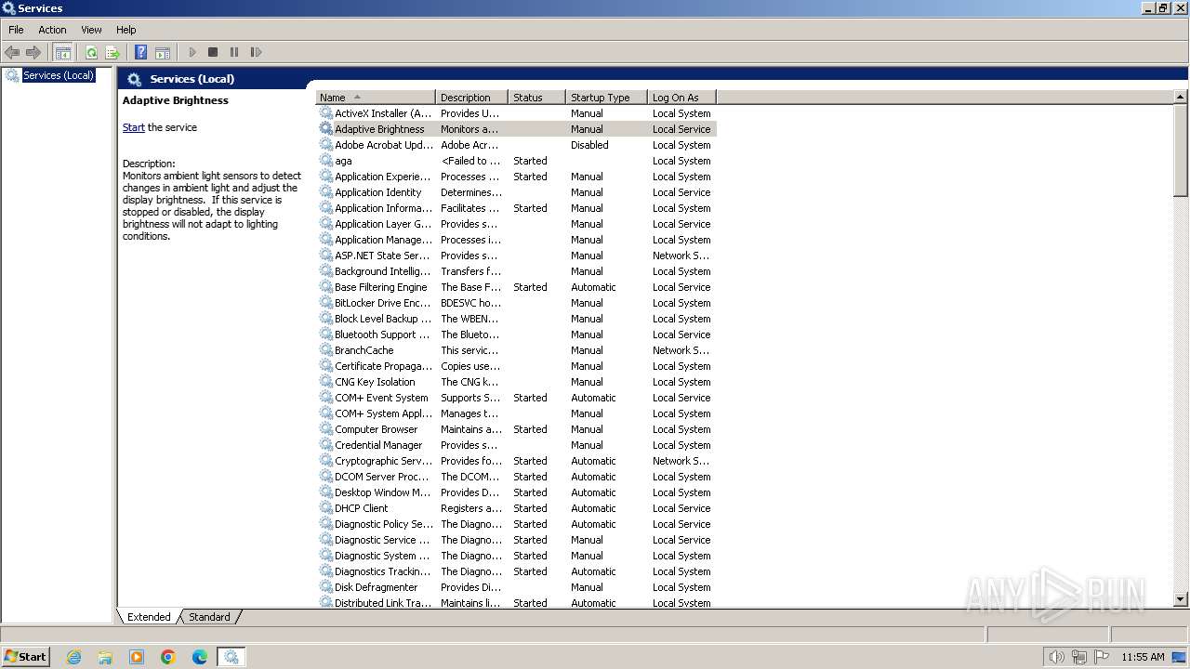This screenshot has height=669, width=1190.
Task: Click the Stop Service toolbar icon
Action: click(213, 52)
